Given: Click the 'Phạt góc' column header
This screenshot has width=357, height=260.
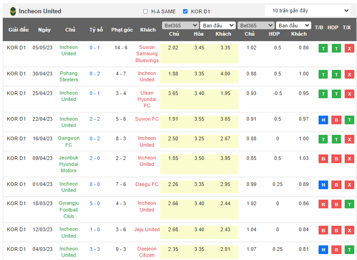Looking at the screenshot, I should pos(122,30).
